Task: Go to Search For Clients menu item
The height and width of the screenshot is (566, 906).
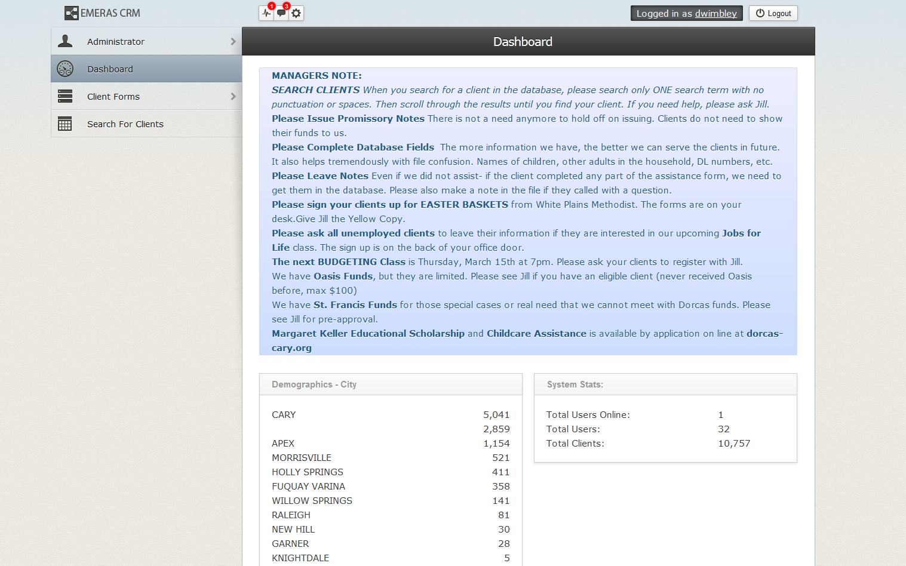Action: 125,124
